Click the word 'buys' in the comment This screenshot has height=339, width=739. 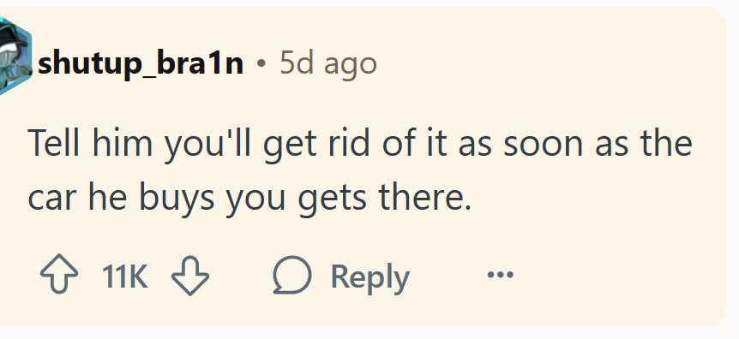[x=176, y=199]
